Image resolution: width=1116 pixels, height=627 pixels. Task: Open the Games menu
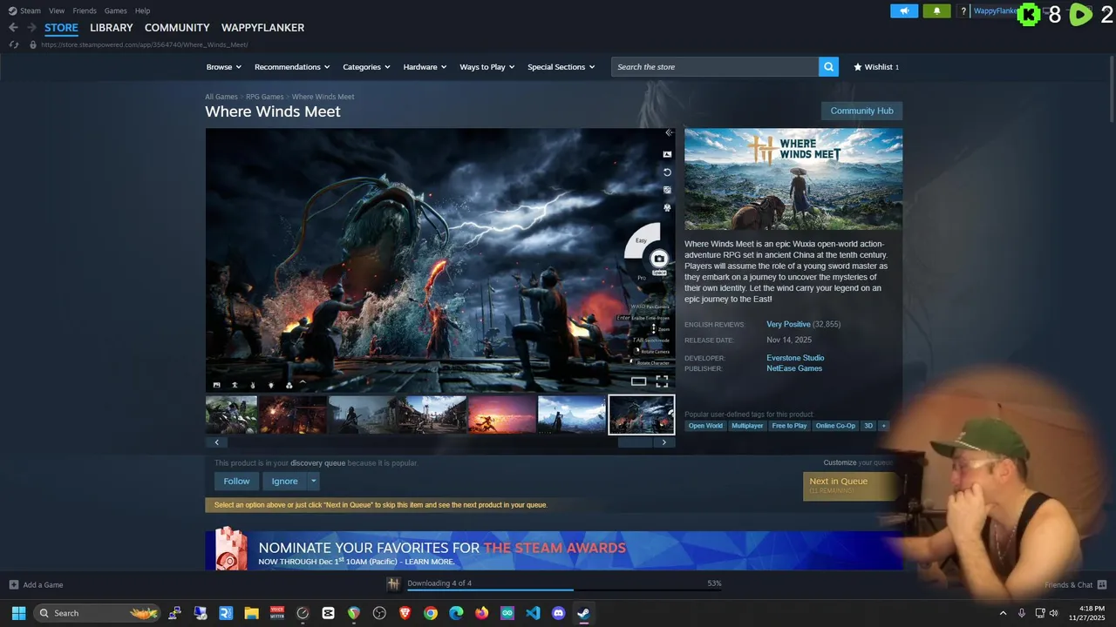(115, 10)
